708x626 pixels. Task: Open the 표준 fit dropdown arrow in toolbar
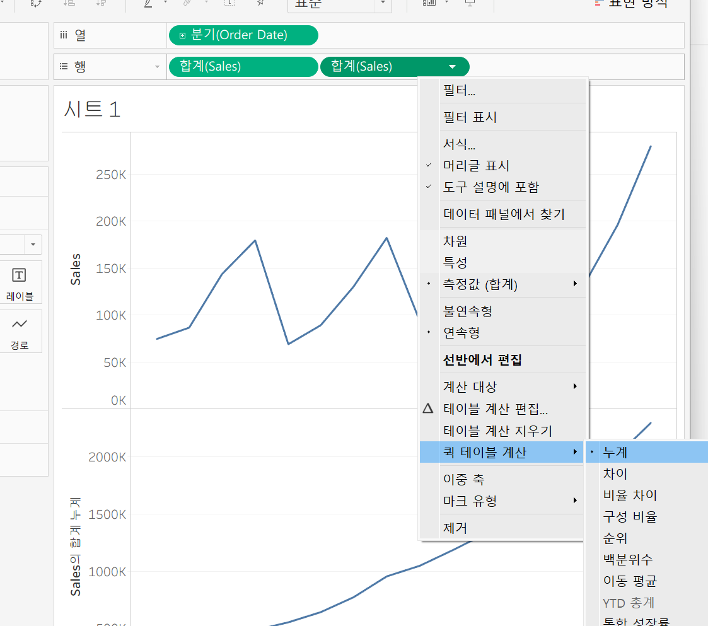(x=383, y=3)
